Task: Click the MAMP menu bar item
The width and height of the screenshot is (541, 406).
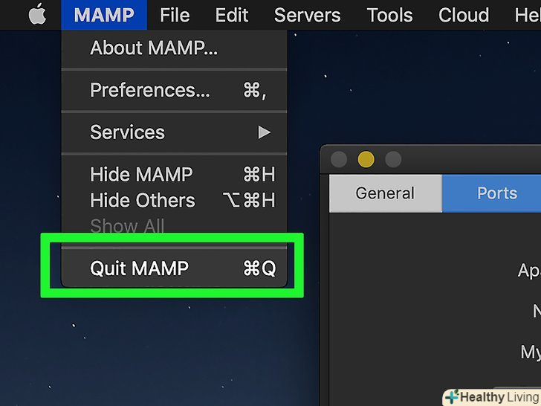Action: click(104, 15)
